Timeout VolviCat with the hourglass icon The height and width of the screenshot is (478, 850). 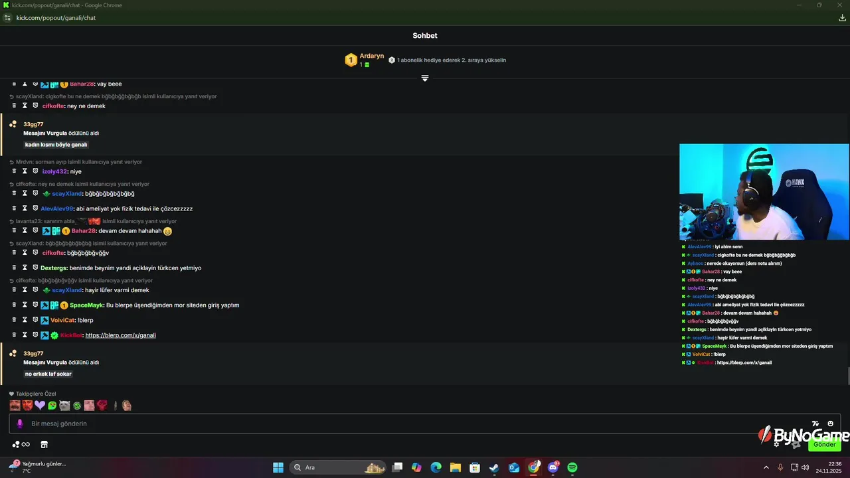tap(25, 319)
